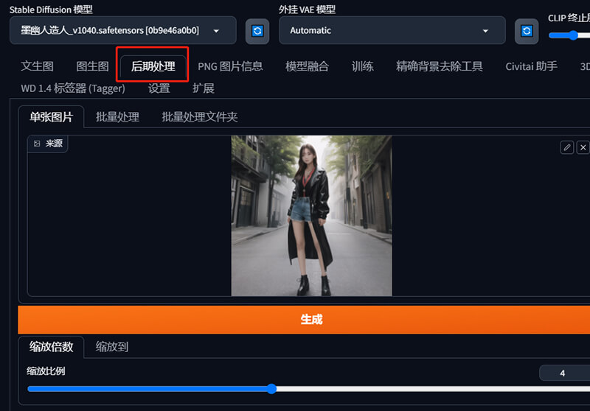The image size is (590, 411).
Task: Click the 缩放比例 number input field
Action: point(563,373)
